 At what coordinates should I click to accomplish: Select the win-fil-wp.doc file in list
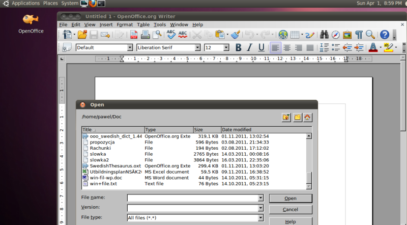pyautogui.click(x=106, y=178)
